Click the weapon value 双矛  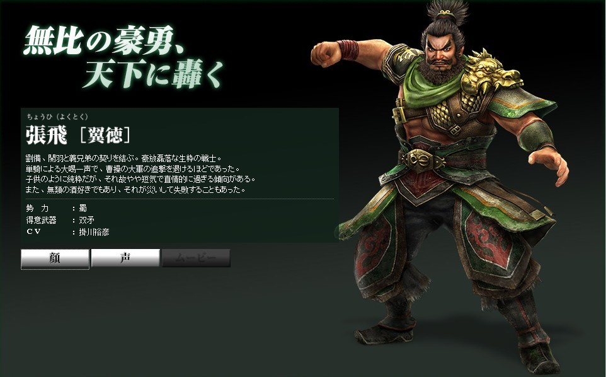(x=86, y=220)
